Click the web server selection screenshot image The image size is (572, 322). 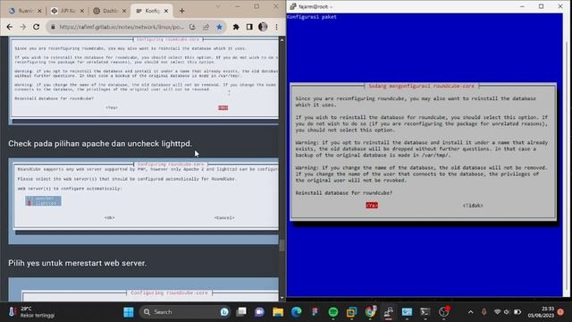144,201
